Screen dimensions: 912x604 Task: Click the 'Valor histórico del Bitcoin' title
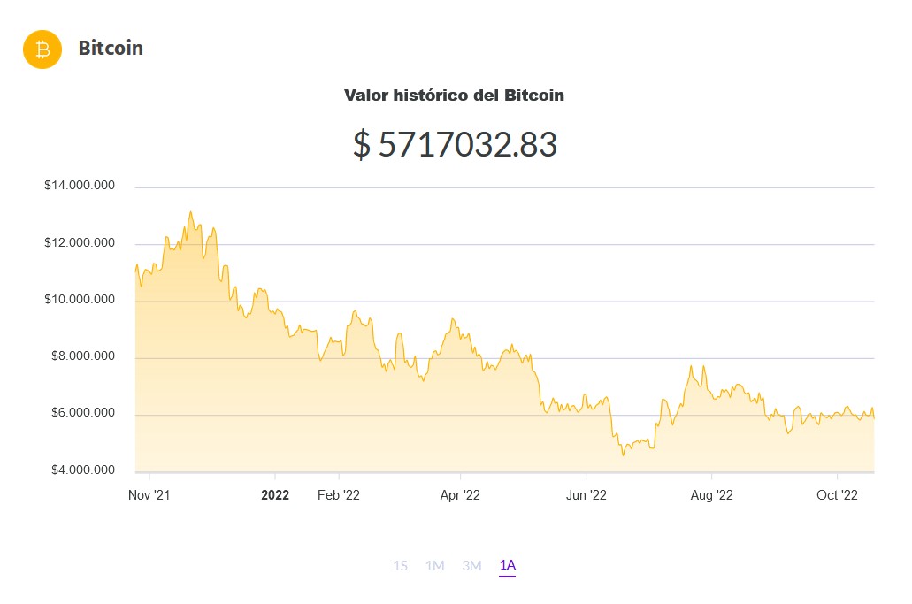454,96
